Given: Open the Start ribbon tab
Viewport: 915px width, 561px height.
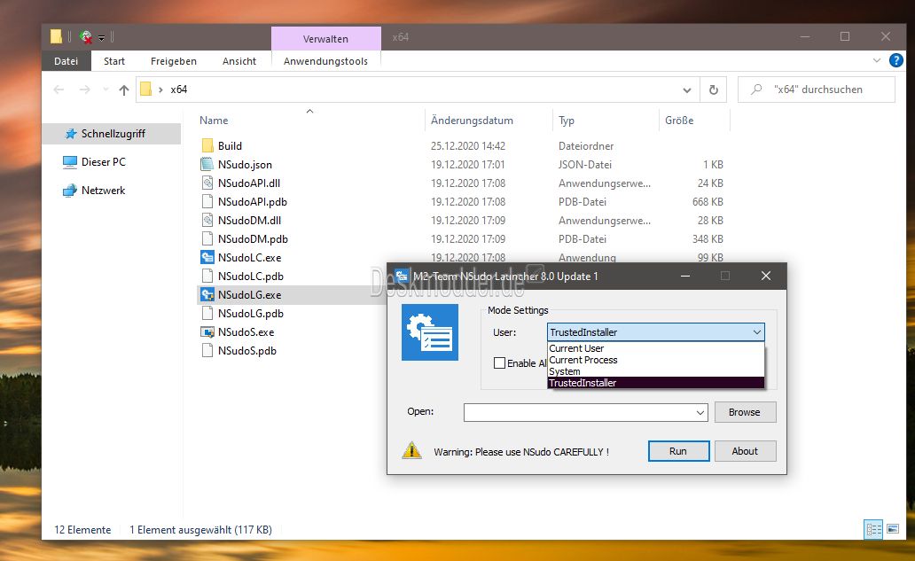Looking at the screenshot, I should [x=114, y=60].
